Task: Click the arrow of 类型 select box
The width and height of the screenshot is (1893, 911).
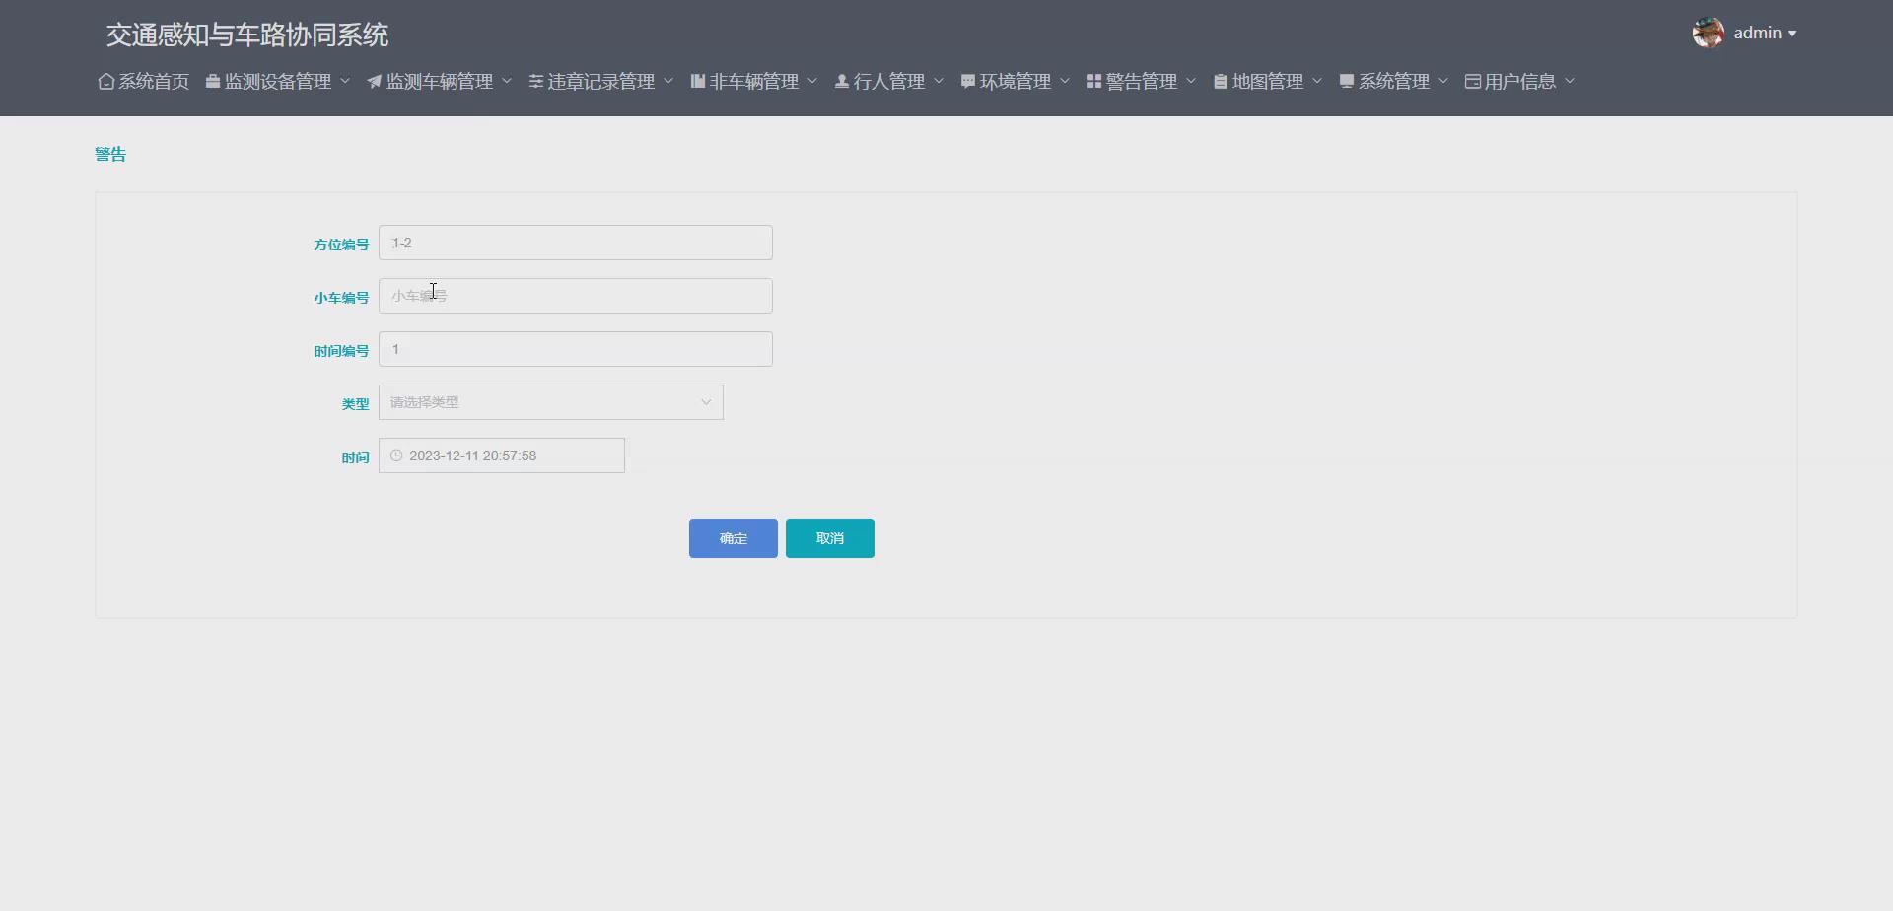Action: click(706, 402)
